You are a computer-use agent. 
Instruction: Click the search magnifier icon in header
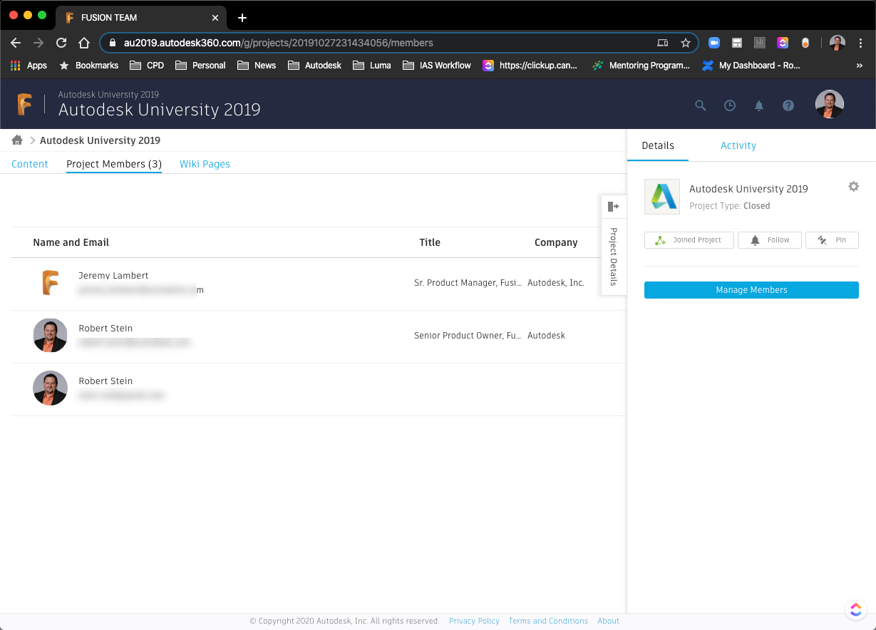pos(701,105)
